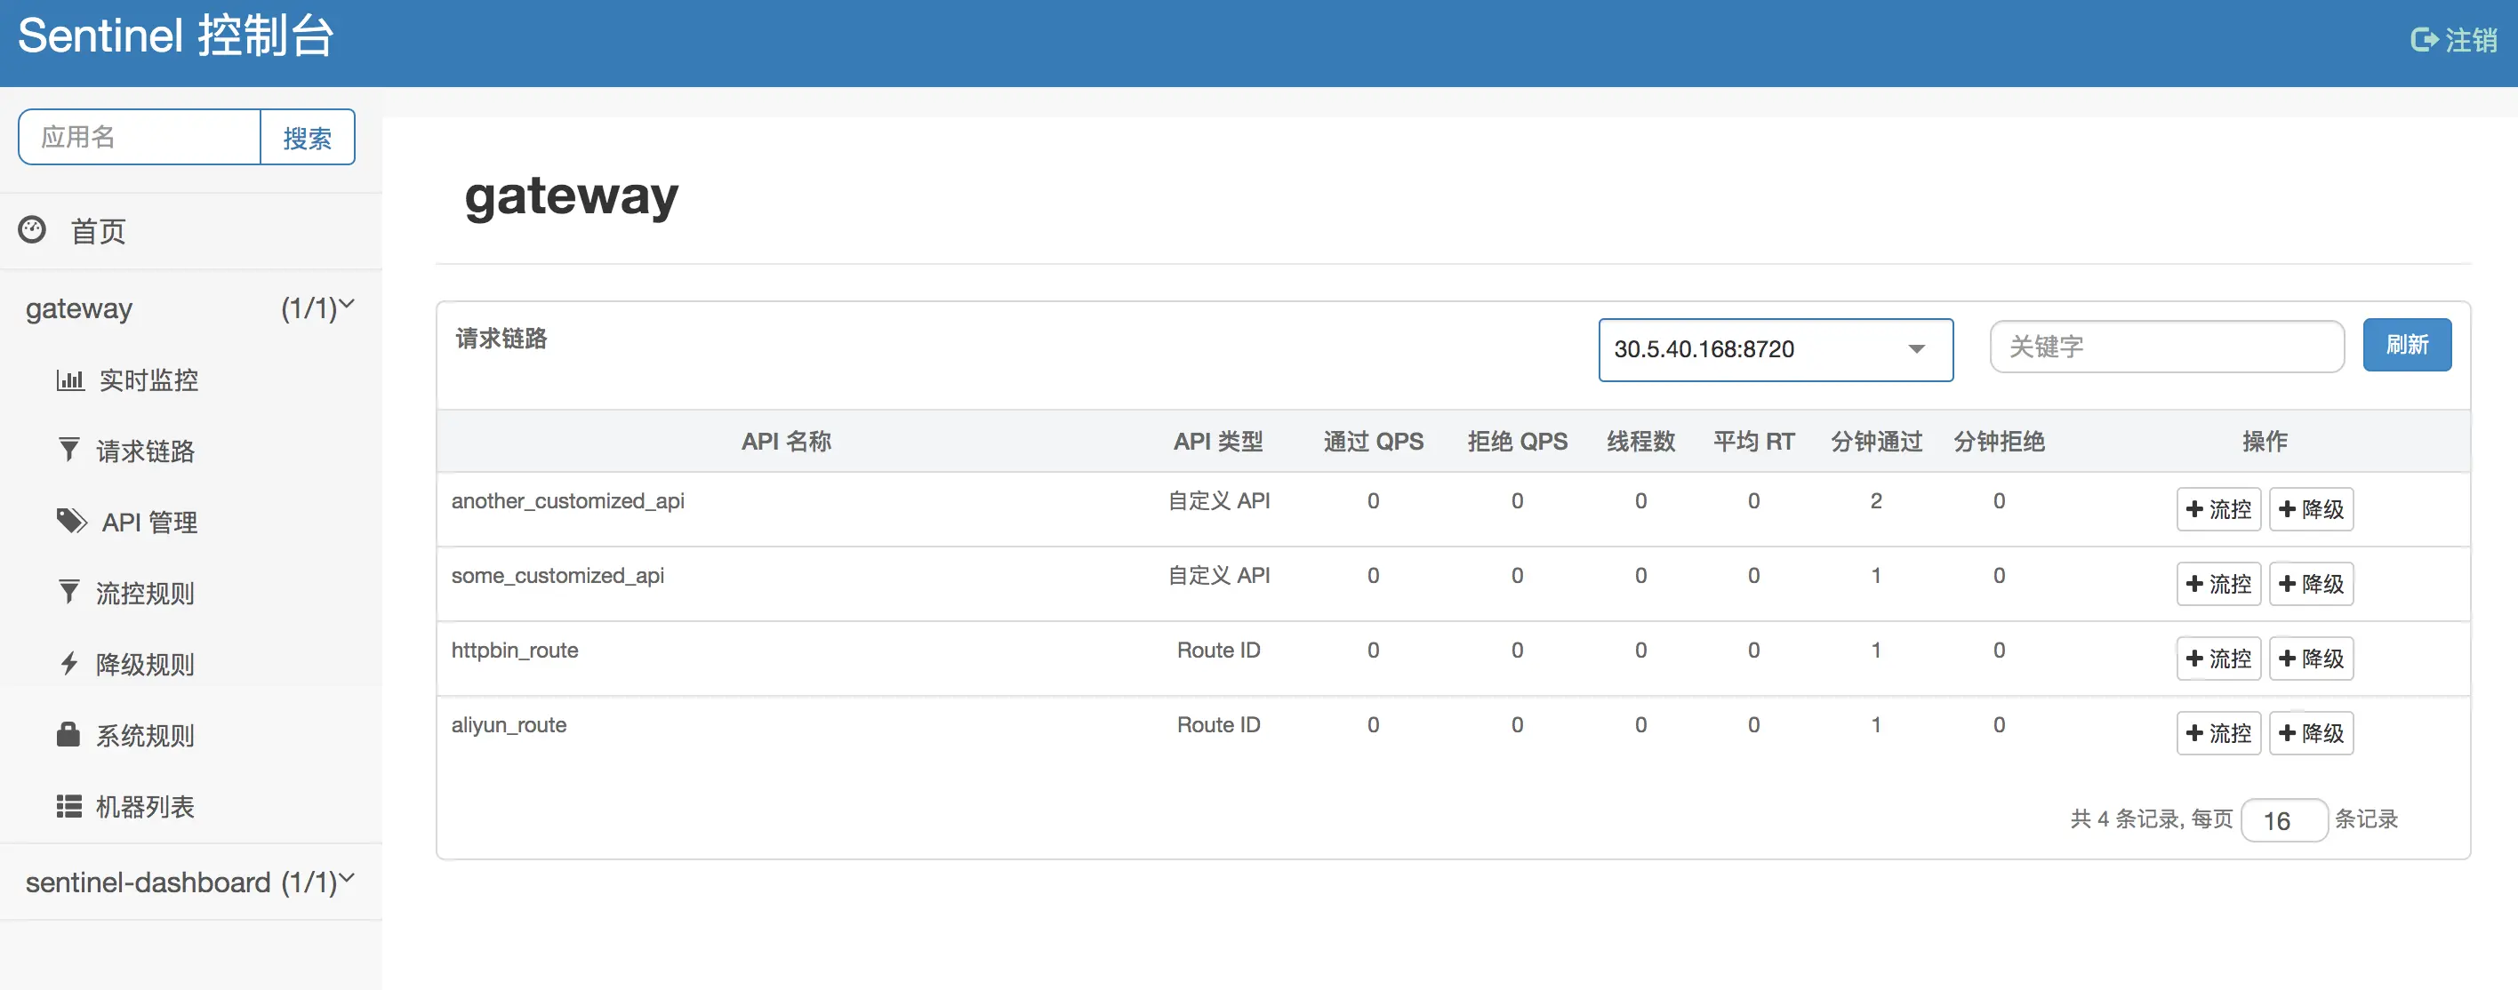The height and width of the screenshot is (990, 2518).
Task: Select the 首页 dashboard icon
Action: pos(32,231)
